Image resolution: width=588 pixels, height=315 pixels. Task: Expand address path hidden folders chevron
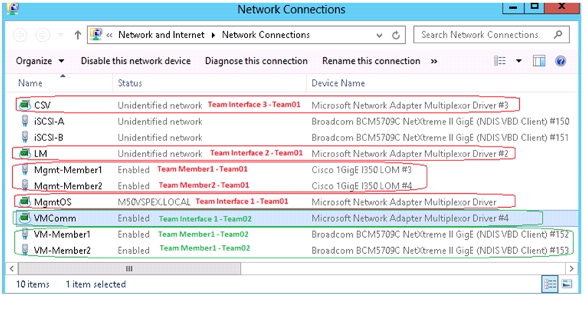[109, 35]
